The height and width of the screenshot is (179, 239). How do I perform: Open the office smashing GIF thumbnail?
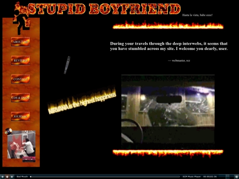coord(22,145)
